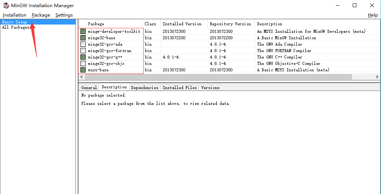Click 'A Basic MSYS Installation (meta)' description
Image resolution: width=381 pixels, height=194 pixels.
pos(293,70)
